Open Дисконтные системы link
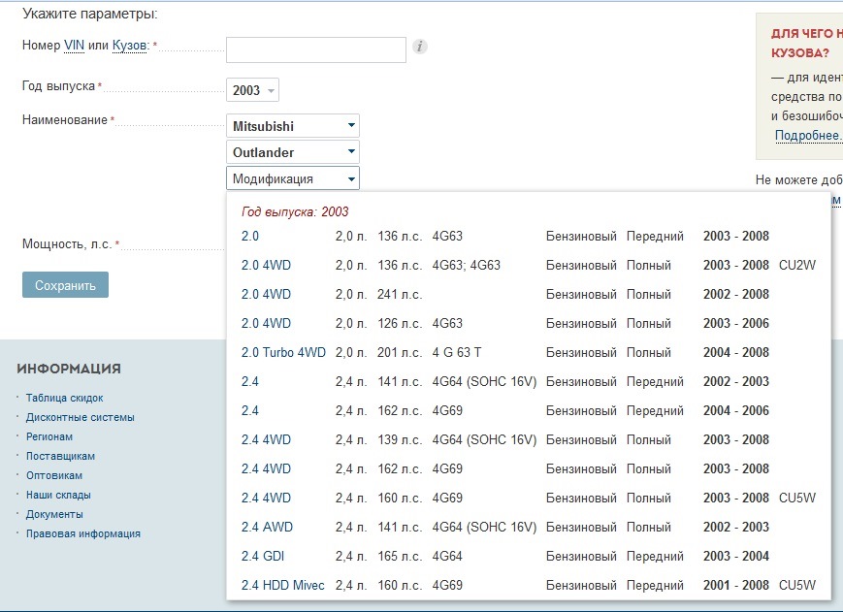843x612 pixels. pos(81,417)
